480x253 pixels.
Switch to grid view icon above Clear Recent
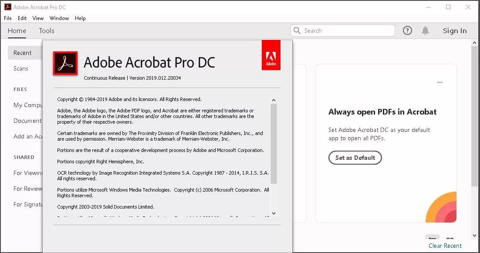tap(450, 238)
